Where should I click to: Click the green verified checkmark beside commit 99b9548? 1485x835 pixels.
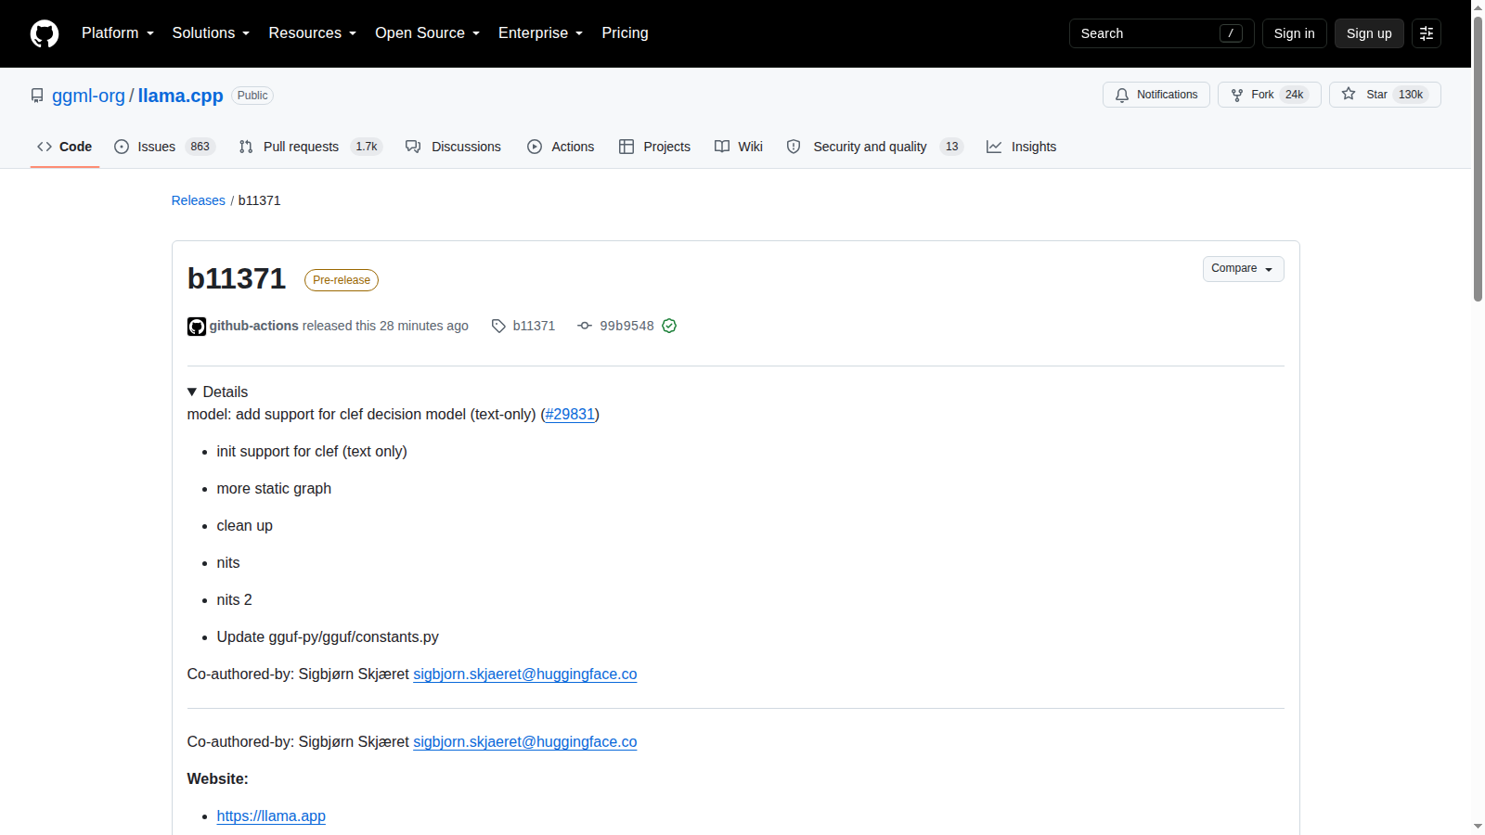[x=669, y=326]
